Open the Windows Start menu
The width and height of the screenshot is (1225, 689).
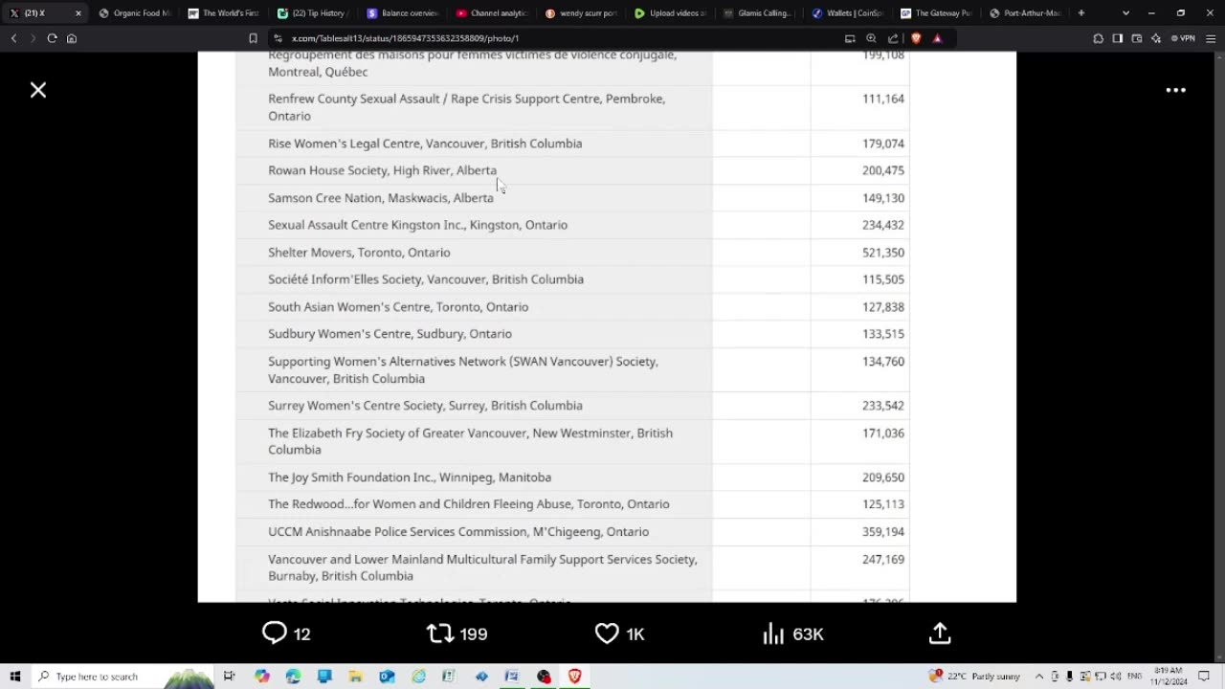[x=15, y=677]
